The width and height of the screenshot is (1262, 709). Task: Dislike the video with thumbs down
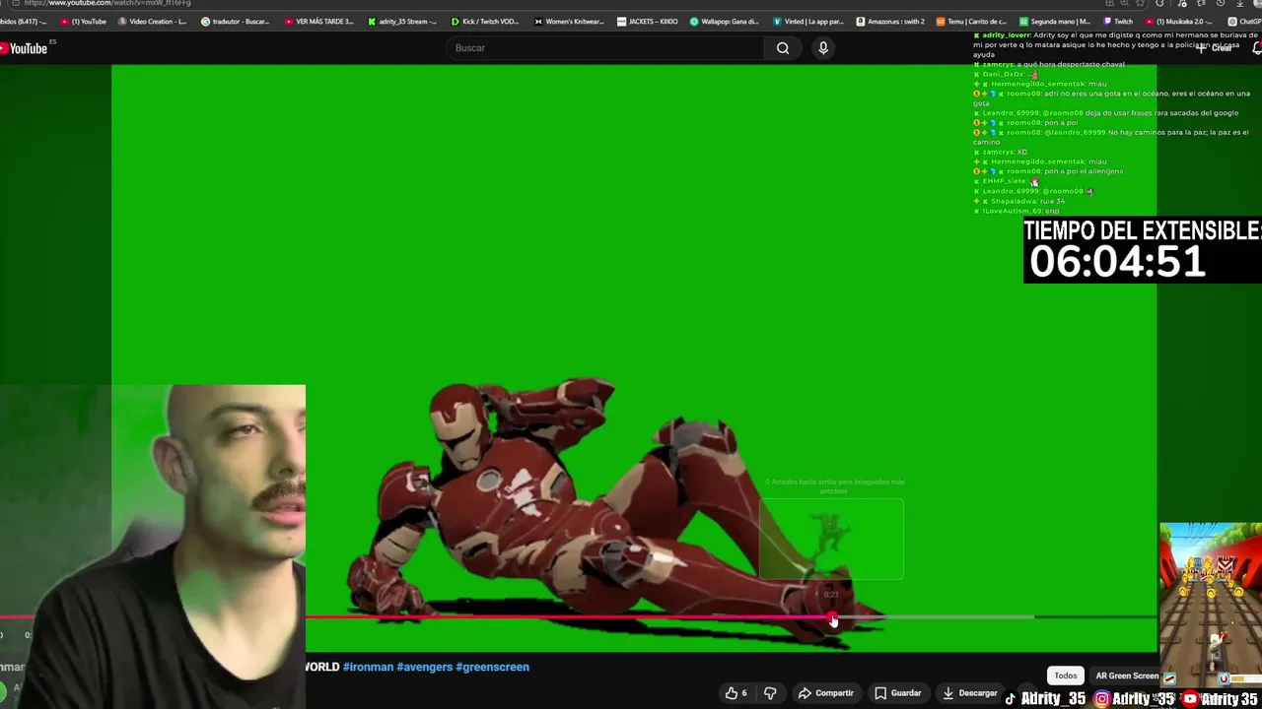coord(770,693)
